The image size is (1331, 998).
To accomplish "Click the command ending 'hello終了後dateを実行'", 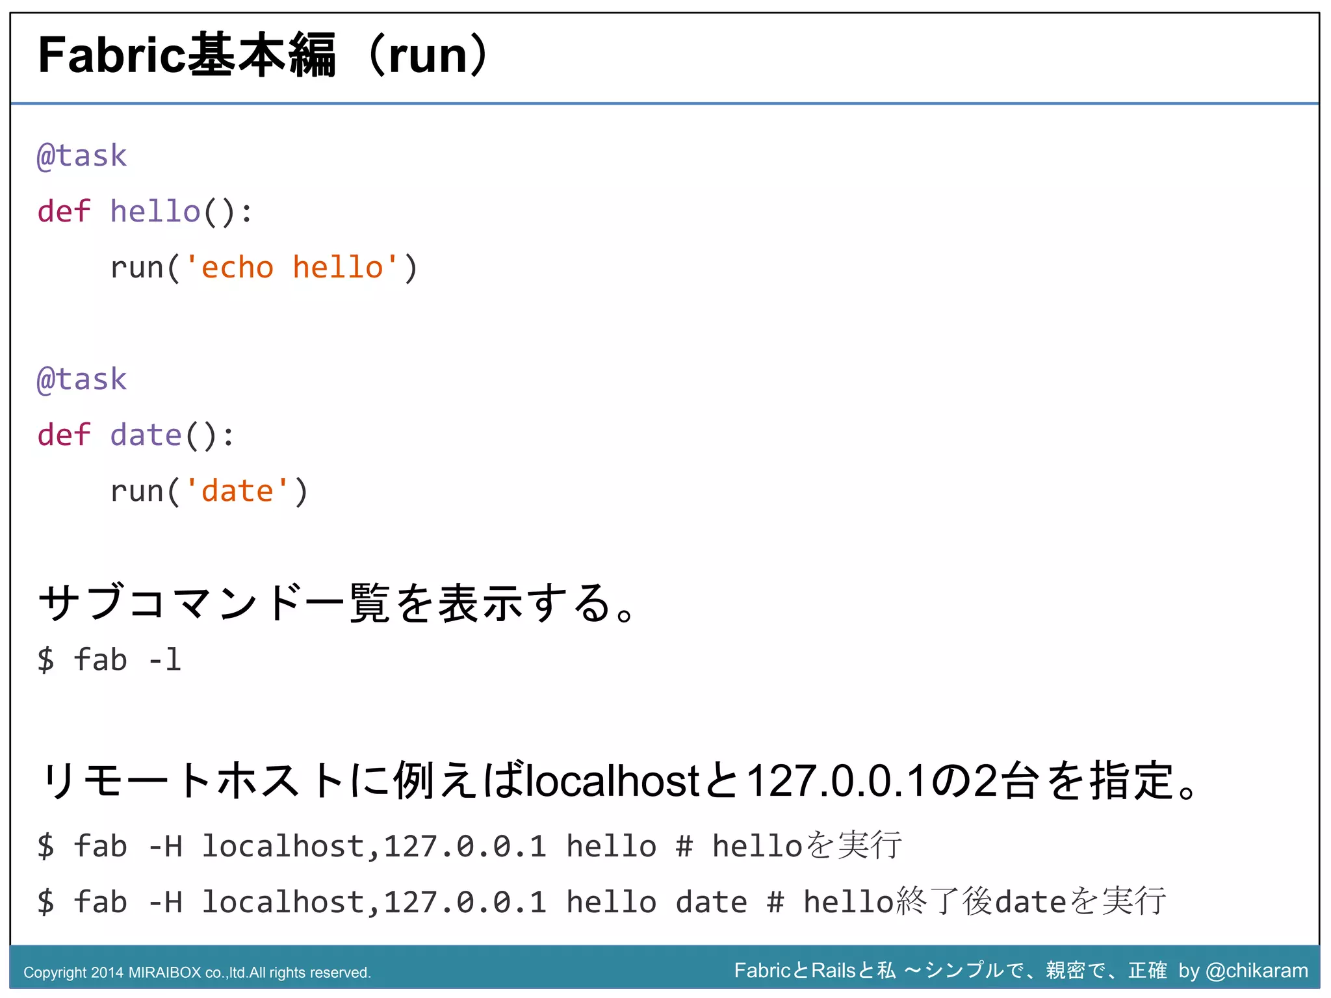I will (x=602, y=902).
